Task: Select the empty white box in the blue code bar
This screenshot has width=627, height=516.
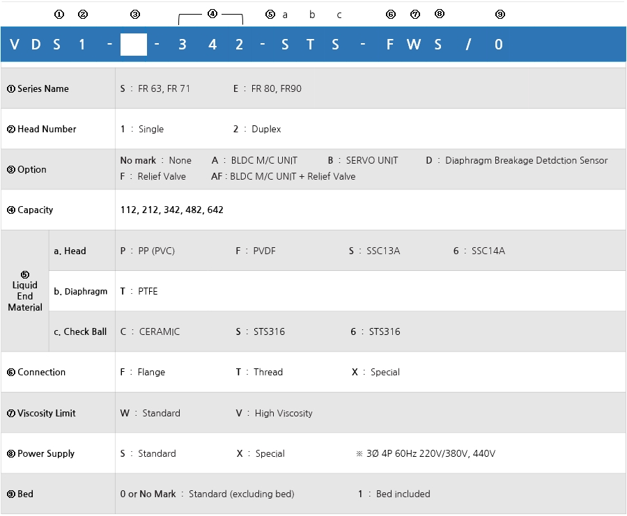Action: click(133, 45)
